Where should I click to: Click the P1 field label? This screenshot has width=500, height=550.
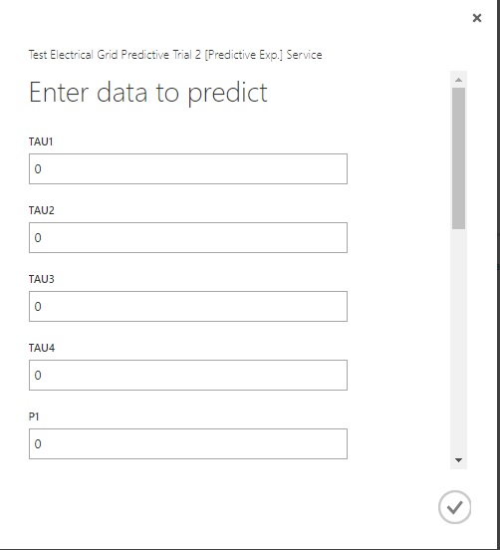[x=34, y=416]
